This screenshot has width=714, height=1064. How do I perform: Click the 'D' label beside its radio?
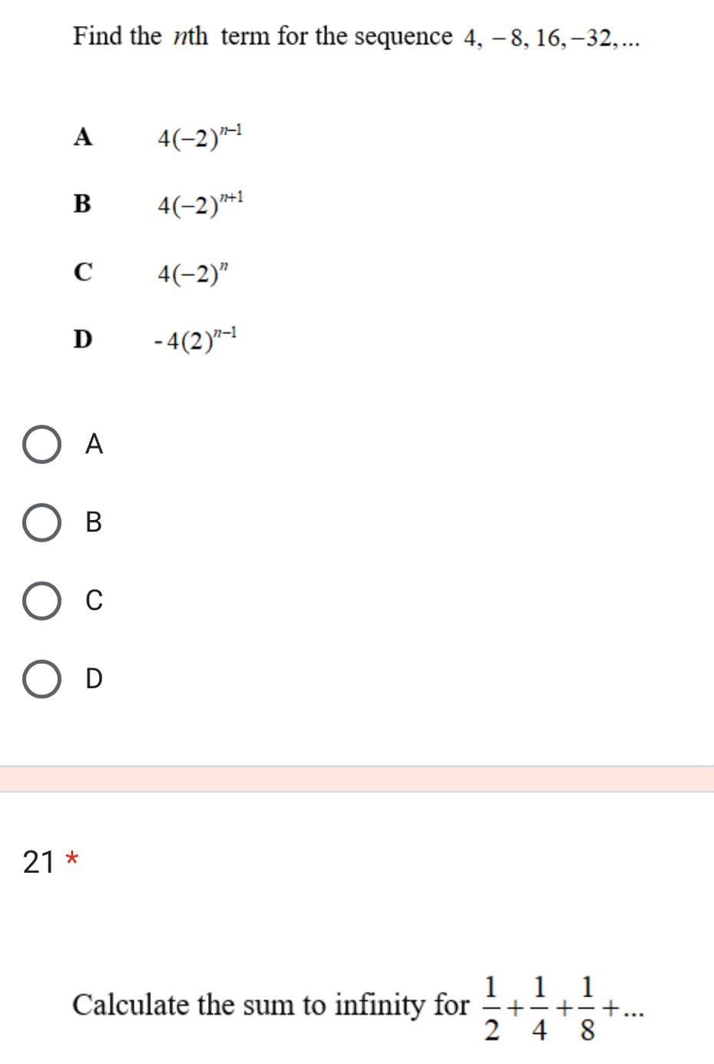94,678
